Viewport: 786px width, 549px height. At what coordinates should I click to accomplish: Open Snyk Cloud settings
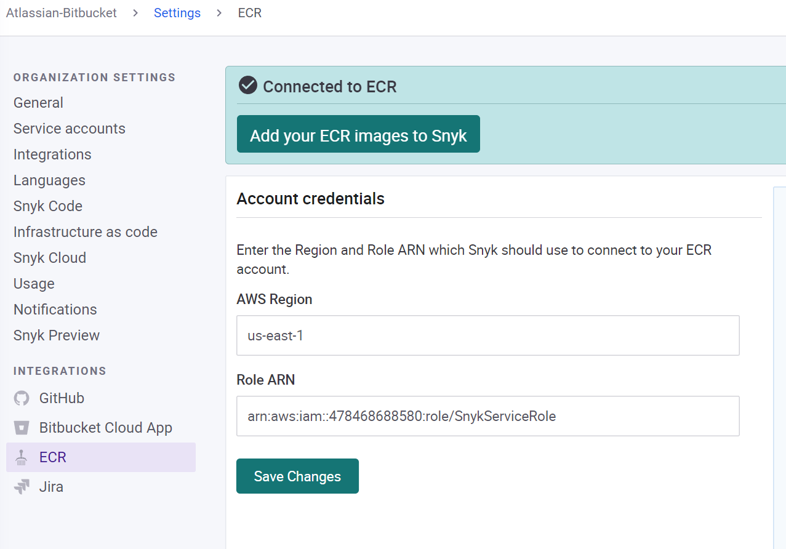[50, 258]
